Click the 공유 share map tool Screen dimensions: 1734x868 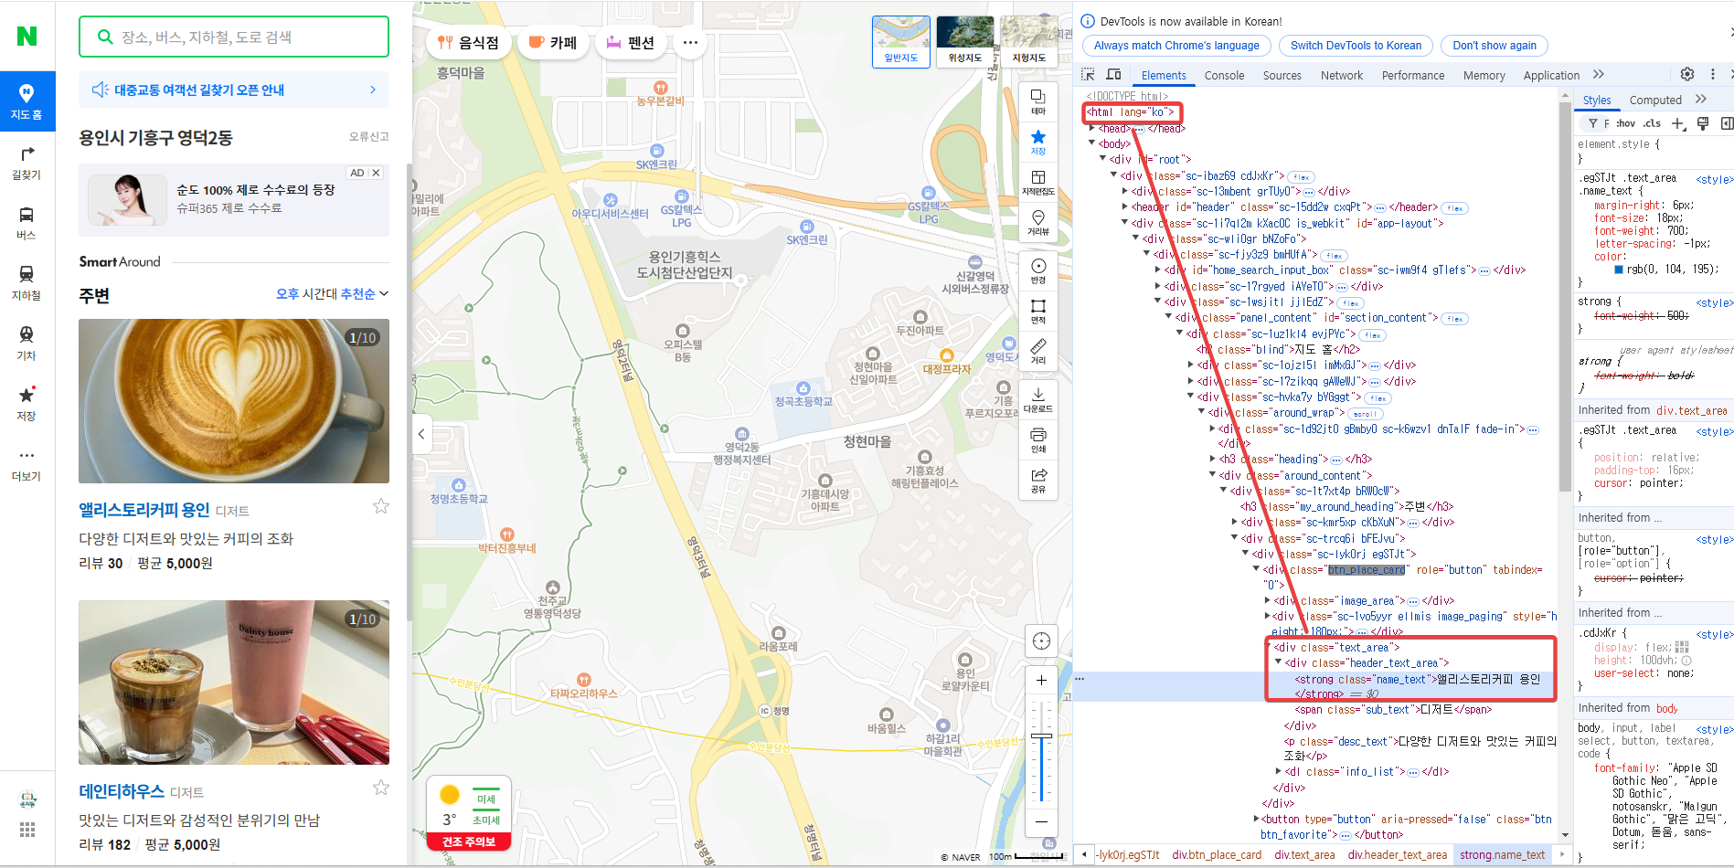pos(1038,480)
